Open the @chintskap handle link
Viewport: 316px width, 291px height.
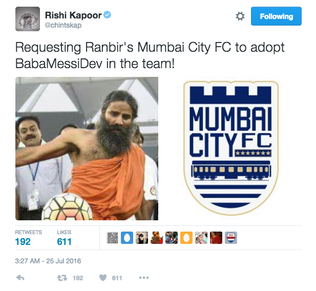click(x=63, y=25)
